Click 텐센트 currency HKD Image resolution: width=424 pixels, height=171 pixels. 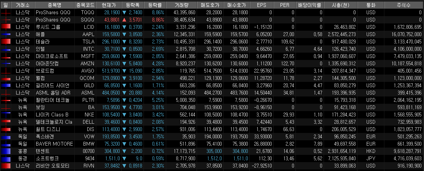[371, 151]
